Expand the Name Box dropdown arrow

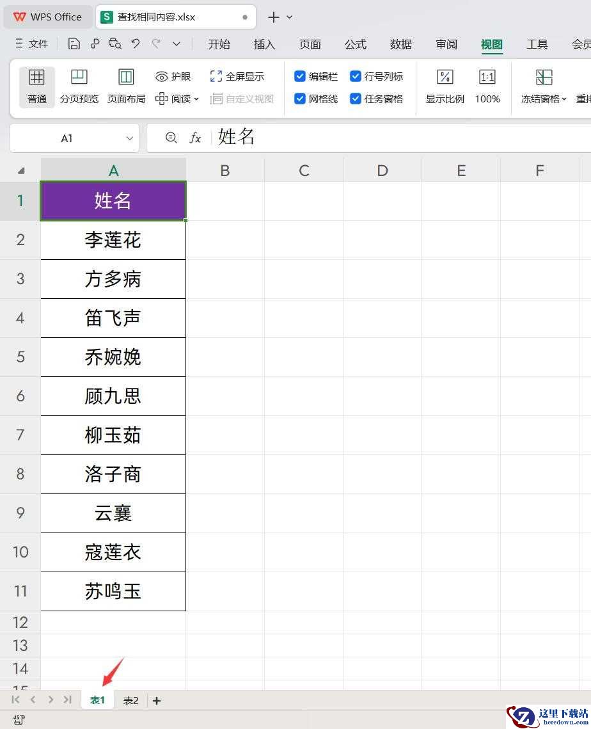[130, 138]
